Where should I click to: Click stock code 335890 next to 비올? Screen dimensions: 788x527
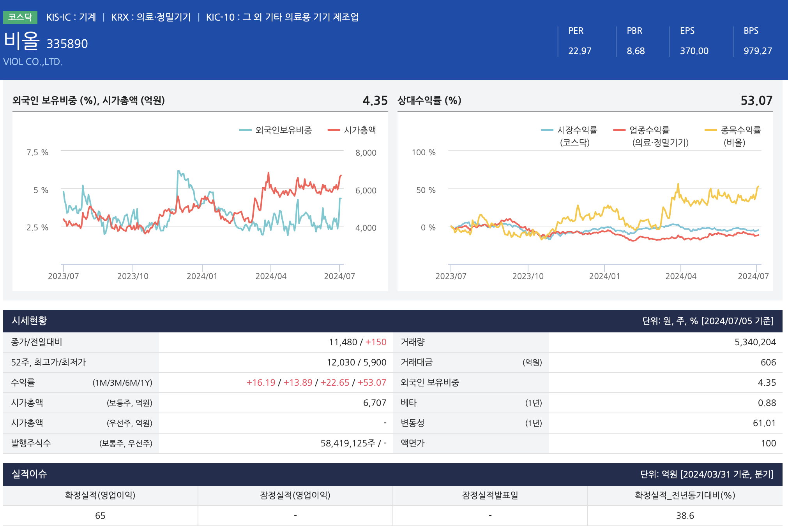tap(67, 44)
